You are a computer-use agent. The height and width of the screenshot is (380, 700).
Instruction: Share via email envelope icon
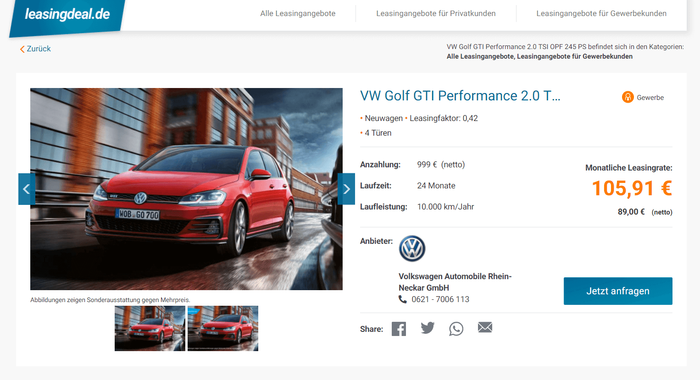pyautogui.click(x=485, y=327)
